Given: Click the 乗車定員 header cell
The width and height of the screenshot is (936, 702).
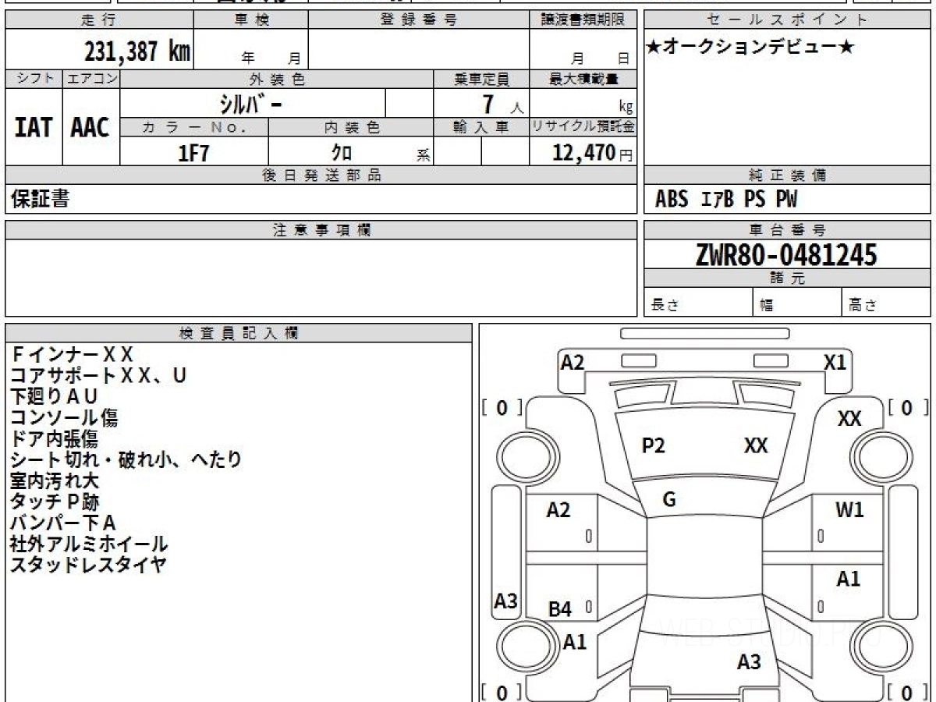Looking at the screenshot, I should [x=481, y=79].
